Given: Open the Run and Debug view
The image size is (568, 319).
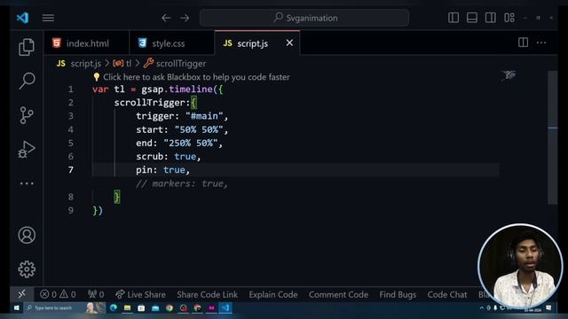Looking at the screenshot, I should click(x=27, y=150).
